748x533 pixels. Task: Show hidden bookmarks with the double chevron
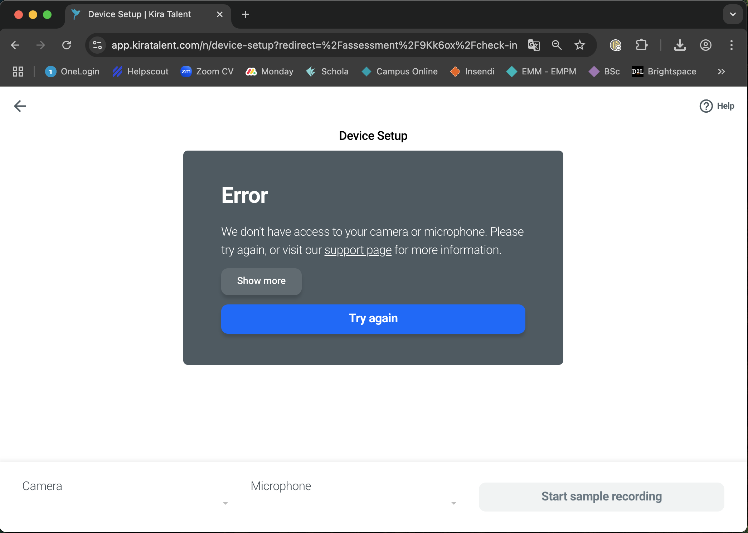(721, 72)
